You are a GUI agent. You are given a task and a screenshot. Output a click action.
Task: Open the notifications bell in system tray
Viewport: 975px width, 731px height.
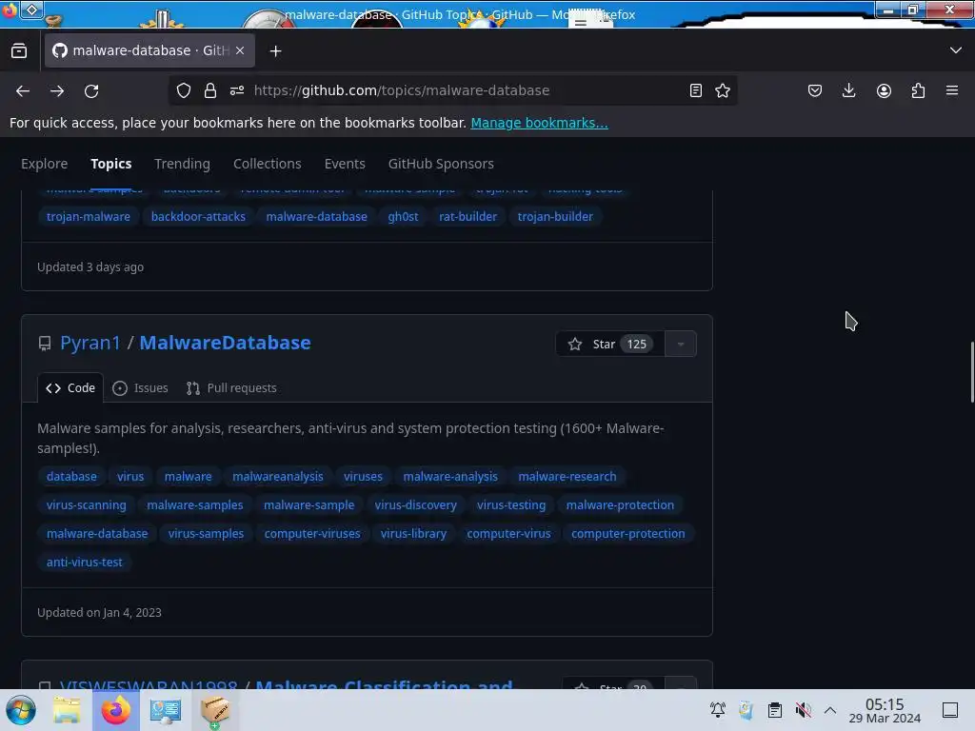718,709
